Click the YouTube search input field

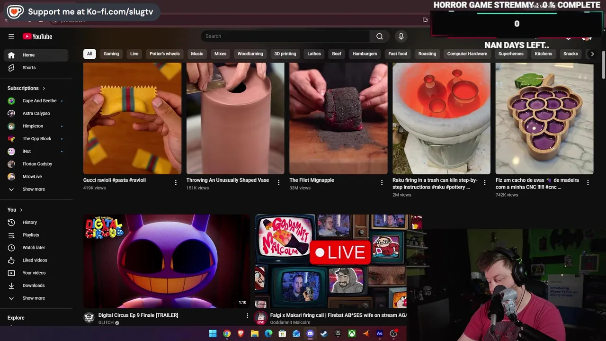[285, 36]
